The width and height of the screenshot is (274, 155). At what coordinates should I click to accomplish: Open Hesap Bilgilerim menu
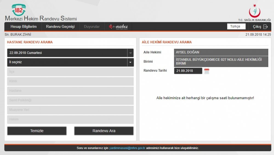pyautogui.click(x=24, y=27)
